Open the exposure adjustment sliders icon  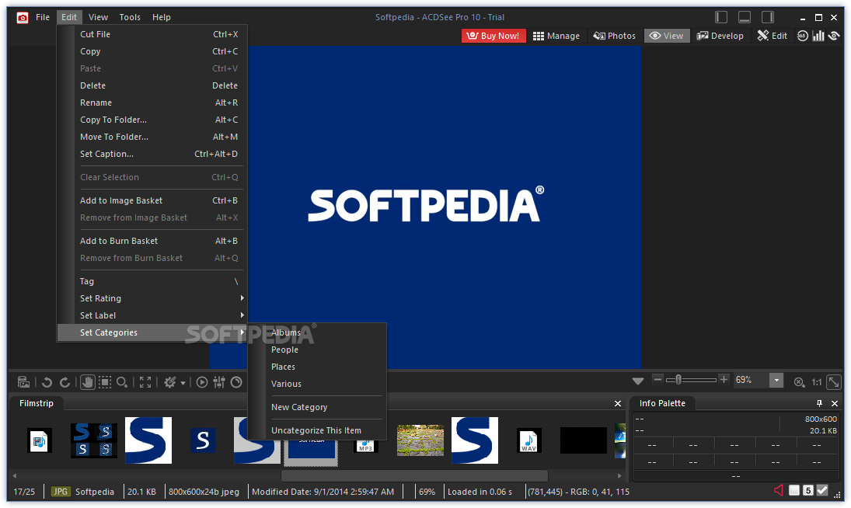pyautogui.click(x=219, y=382)
